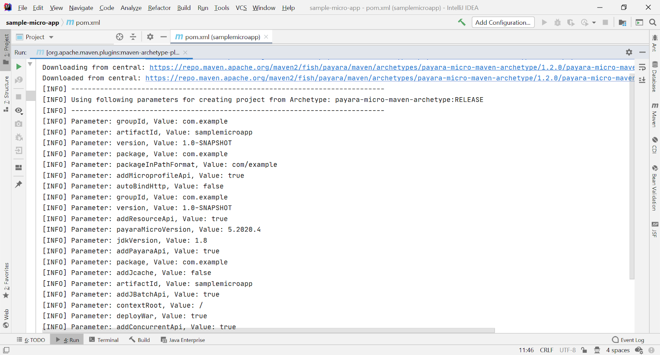The width and height of the screenshot is (660, 355).
Task: Rerun the Maven task in Run panel
Action: (x=19, y=66)
